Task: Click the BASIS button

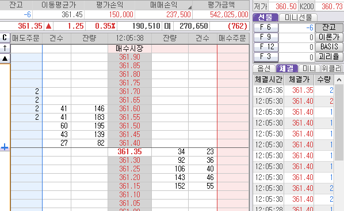Action: tap(329, 47)
